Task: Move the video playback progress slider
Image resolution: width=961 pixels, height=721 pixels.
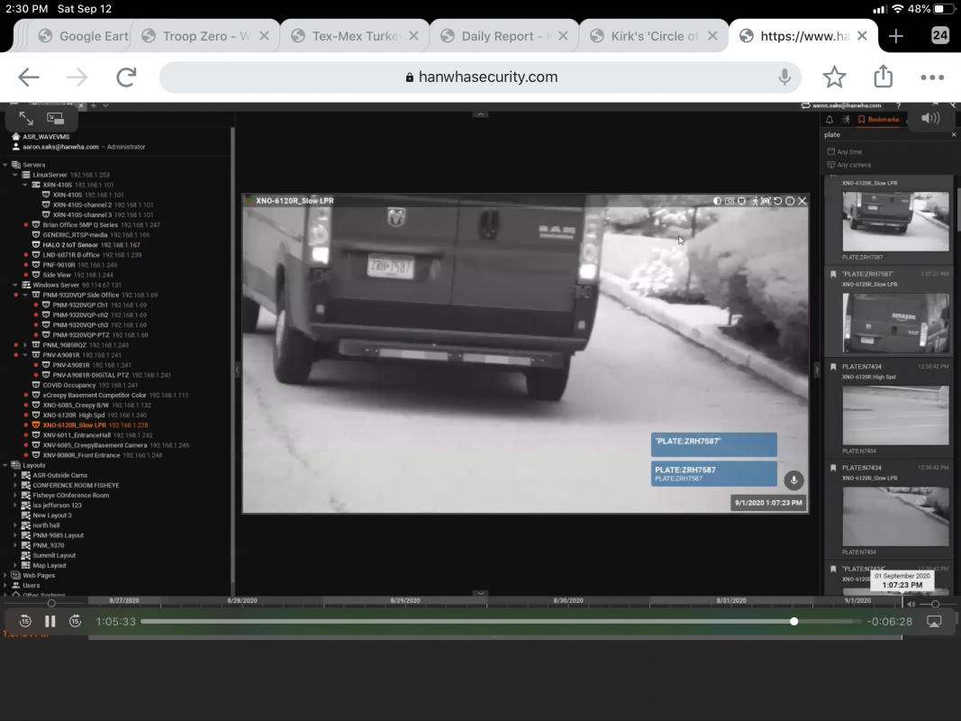Action: [793, 622]
